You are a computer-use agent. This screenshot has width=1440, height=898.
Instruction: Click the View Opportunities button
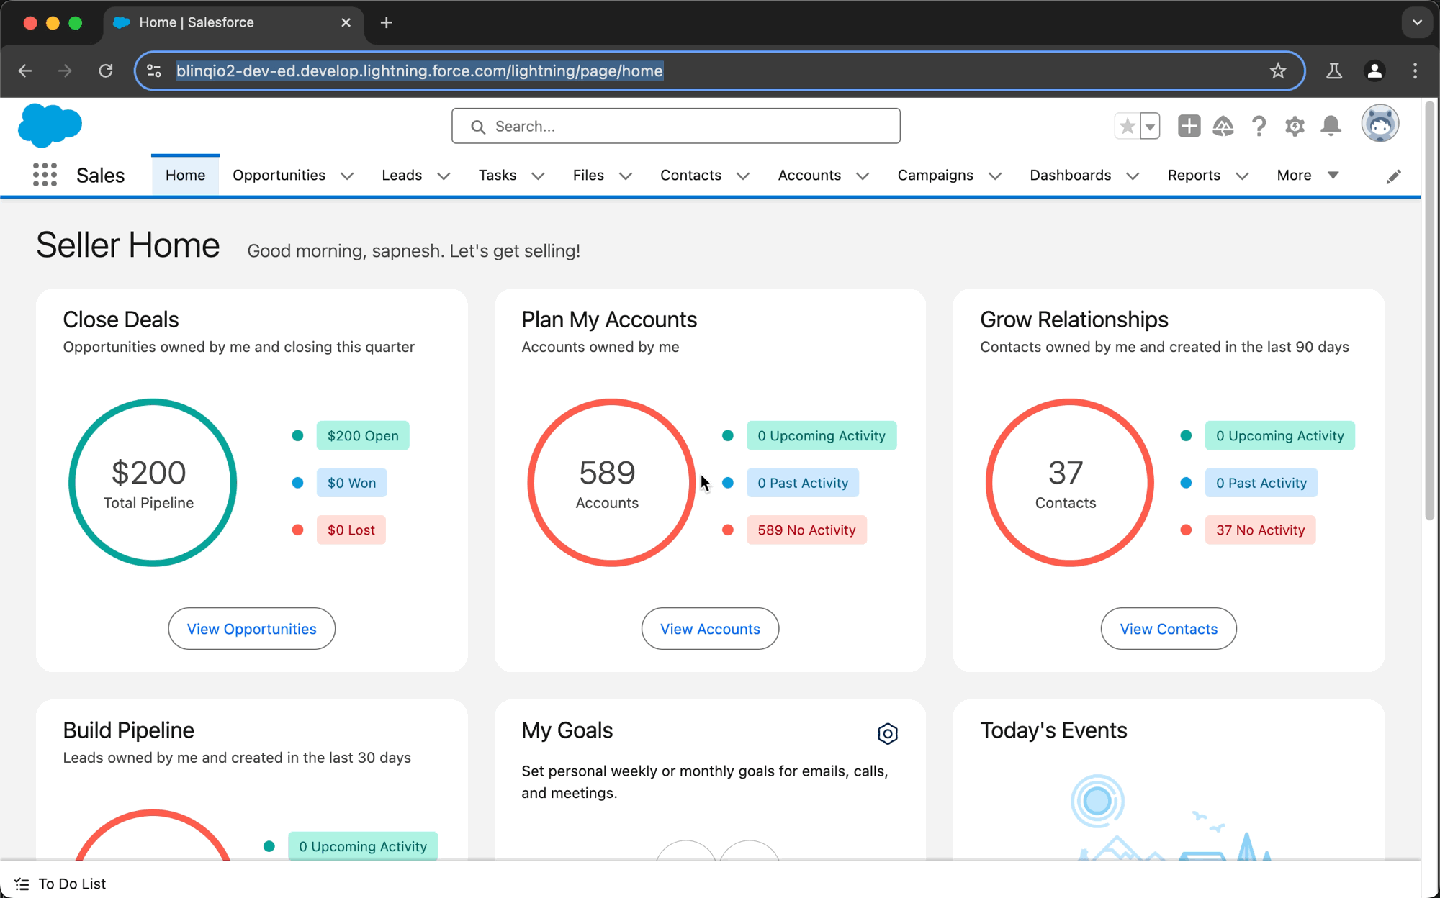[x=251, y=628]
